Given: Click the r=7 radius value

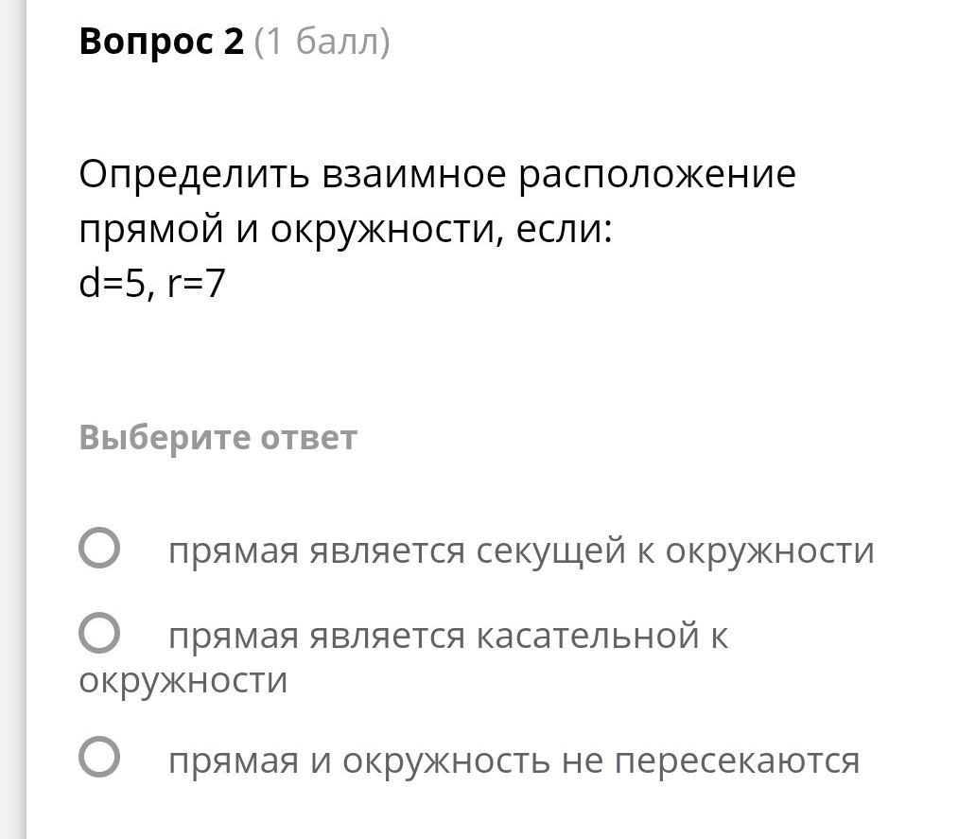Looking at the screenshot, I should (x=196, y=284).
